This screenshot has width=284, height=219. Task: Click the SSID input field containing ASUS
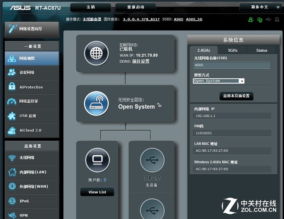click(232, 65)
